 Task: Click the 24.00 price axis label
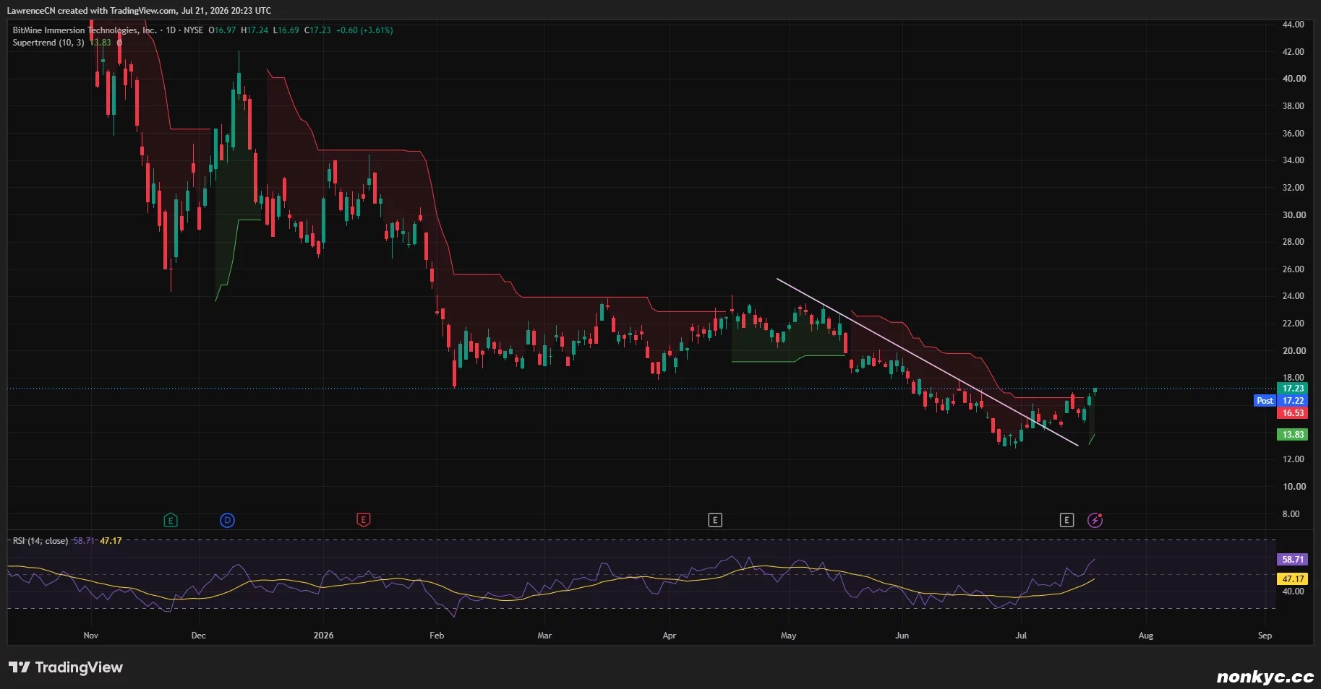tap(1294, 296)
